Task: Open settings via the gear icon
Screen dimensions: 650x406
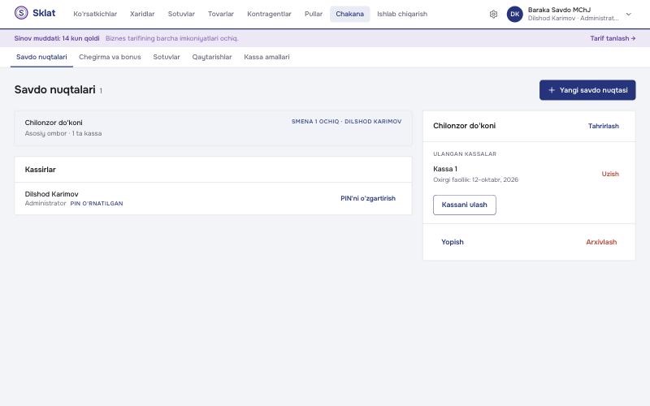Action: pyautogui.click(x=493, y=14)
